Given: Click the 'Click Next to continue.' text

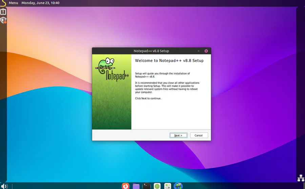Looking at the screenshot, I should (x=148, y=98).
